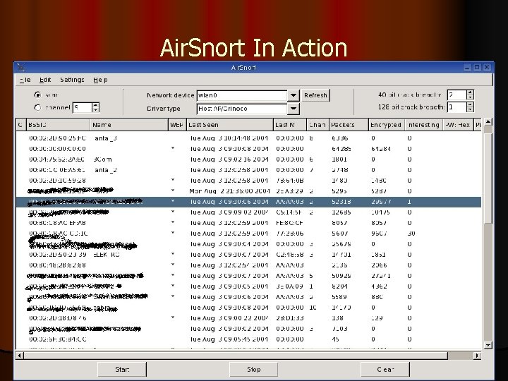
Task: Sort by the Encrypted column header
Action: (387, 125)
